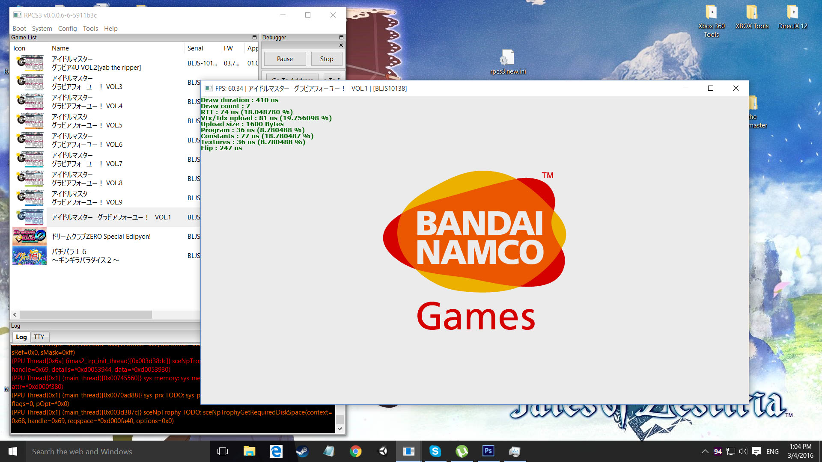This screenshot has height=462, width=822.
Task: Close the Debugger panel with X
Action: pos(341,45)
